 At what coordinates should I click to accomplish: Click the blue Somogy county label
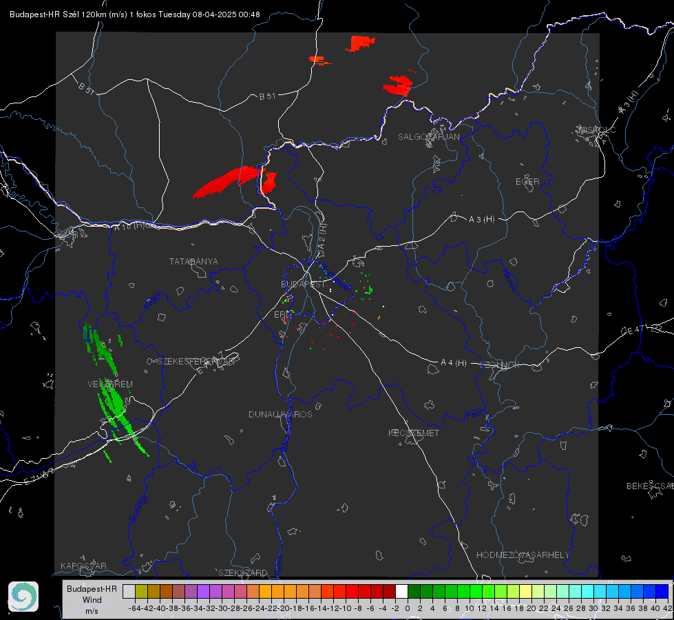(x=138, y=508)
